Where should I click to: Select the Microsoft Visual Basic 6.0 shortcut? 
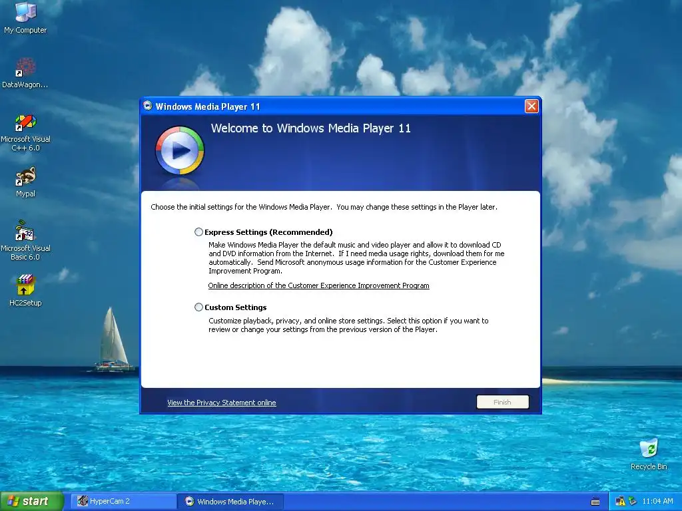click(25, 240)
